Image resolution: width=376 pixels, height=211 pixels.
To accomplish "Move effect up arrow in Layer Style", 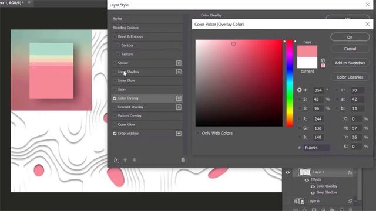I will (125, 160).
